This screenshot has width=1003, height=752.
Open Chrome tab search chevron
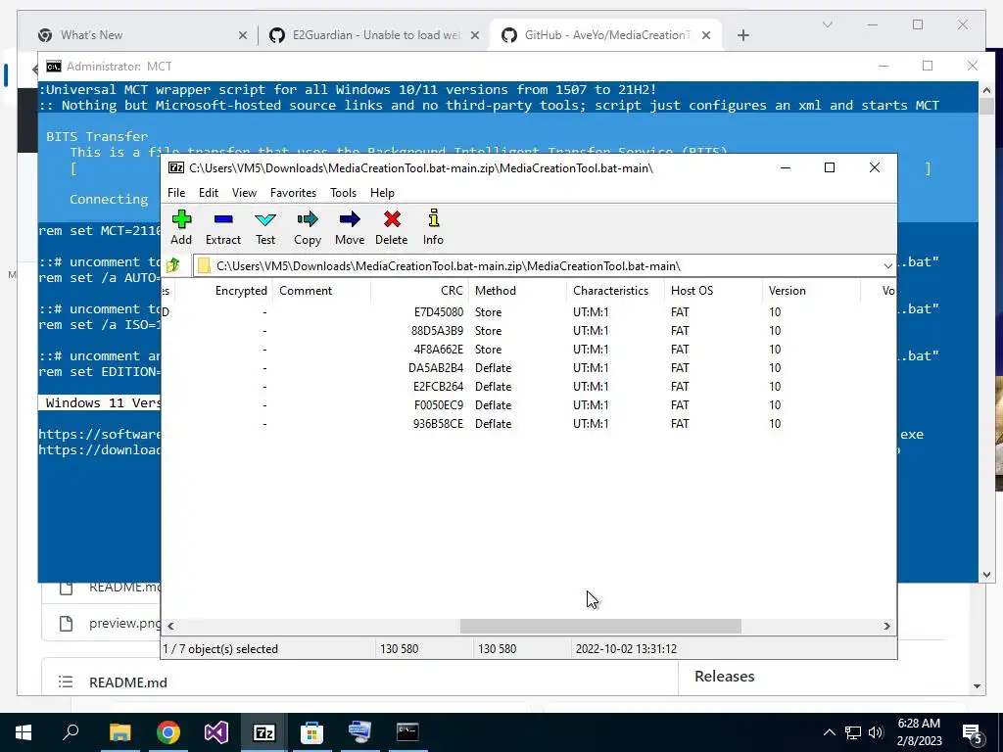point(827,24)
